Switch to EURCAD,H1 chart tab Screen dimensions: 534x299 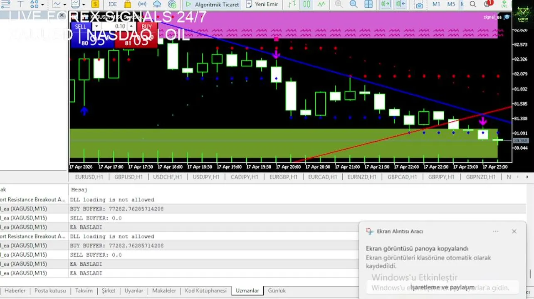pos(322,177)
